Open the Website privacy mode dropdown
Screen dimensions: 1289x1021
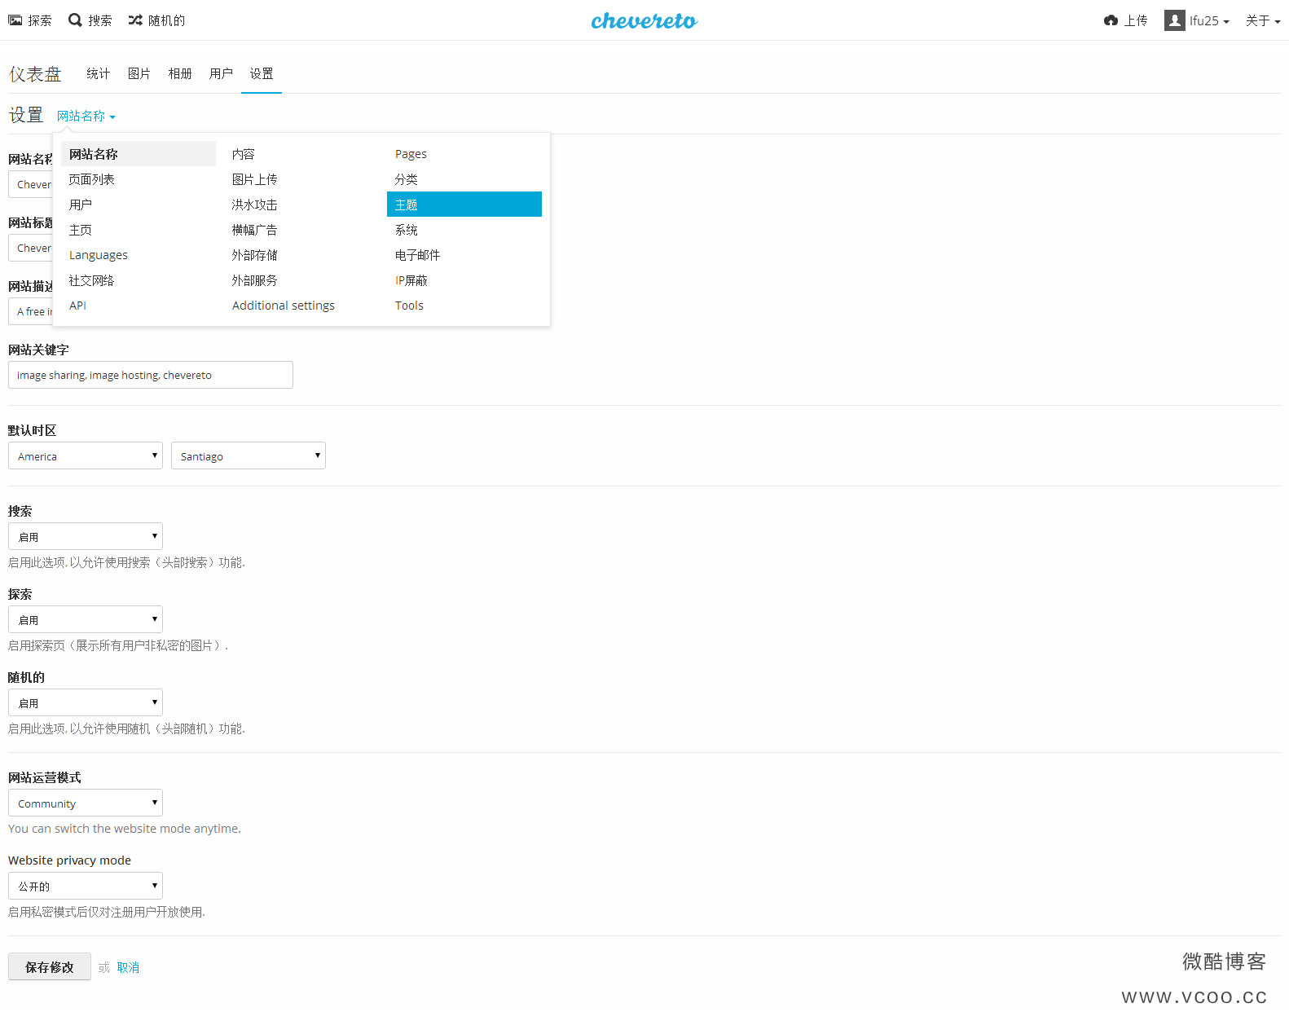pyautogui.click(x=86, y=887)
